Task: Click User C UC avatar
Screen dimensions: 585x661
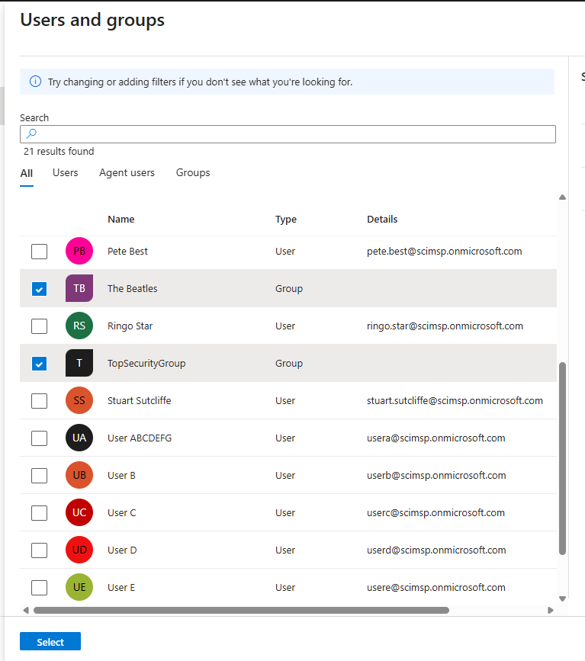Action: tap(79, 512)
